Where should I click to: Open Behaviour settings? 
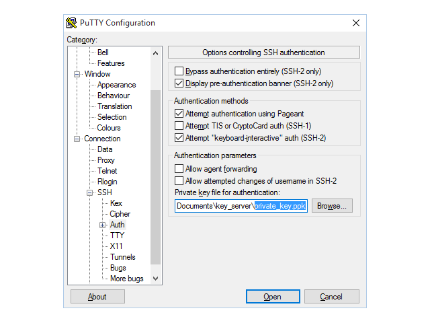point(114,96)
